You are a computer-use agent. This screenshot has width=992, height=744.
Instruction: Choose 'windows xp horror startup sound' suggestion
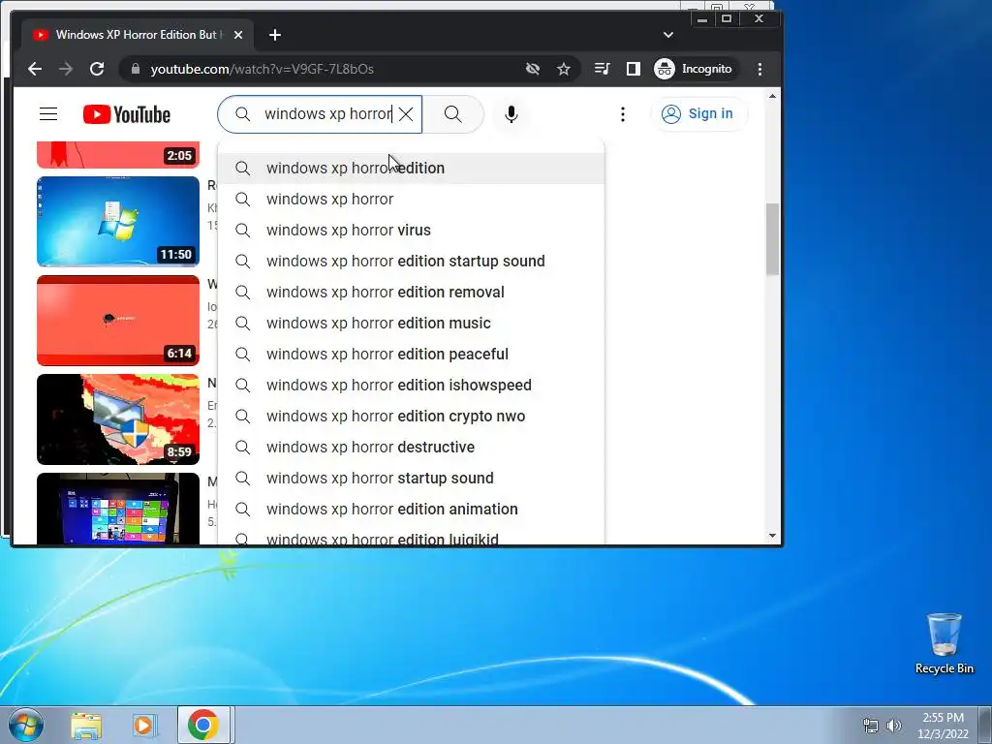411,479
